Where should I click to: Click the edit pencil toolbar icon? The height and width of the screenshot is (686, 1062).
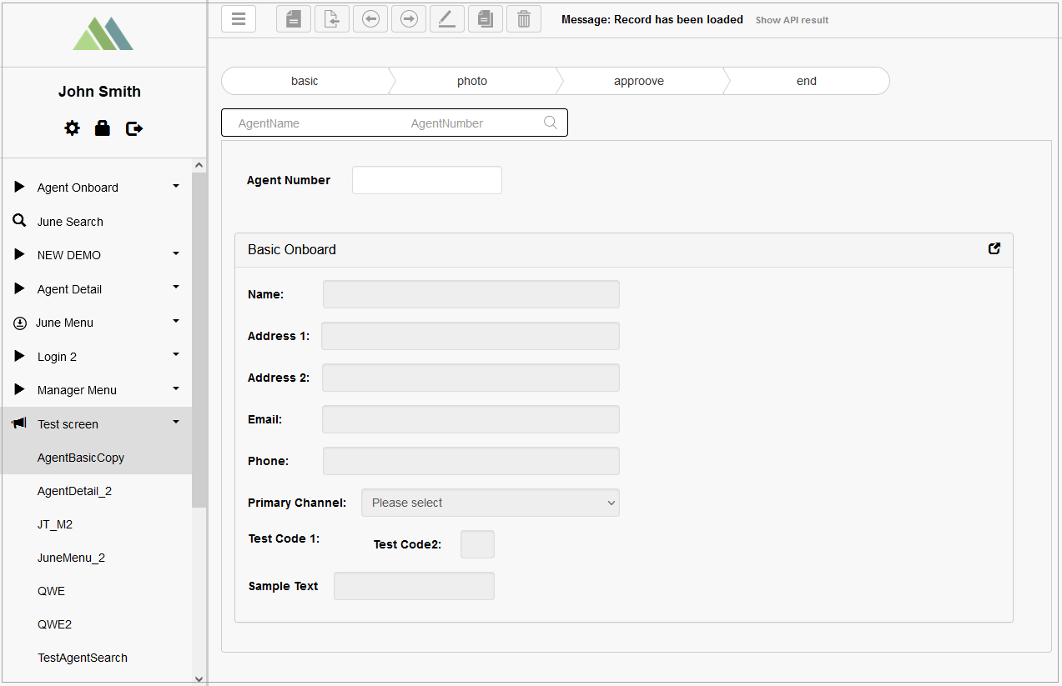447,18
